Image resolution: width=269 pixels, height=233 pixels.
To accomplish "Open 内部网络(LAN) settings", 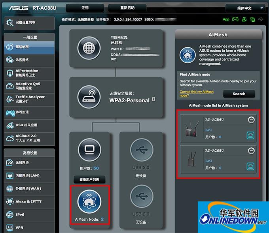I will pyautogui.click(x=29, y=176).
